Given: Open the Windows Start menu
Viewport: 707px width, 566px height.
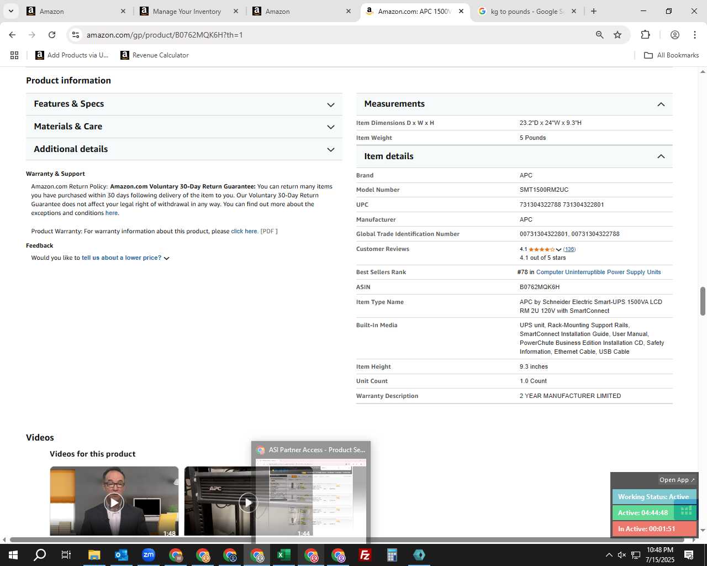Looking at the screenshot, I should click(13, 555).
